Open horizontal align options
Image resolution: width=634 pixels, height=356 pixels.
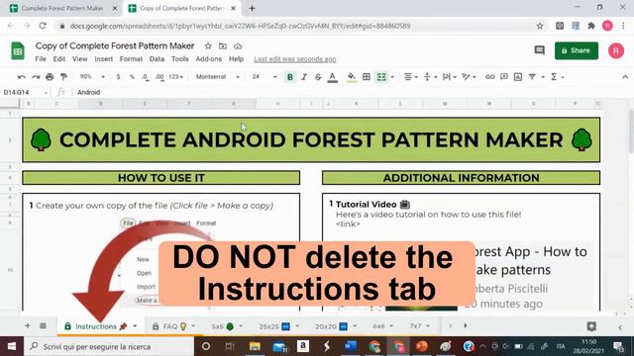[410, 77]
